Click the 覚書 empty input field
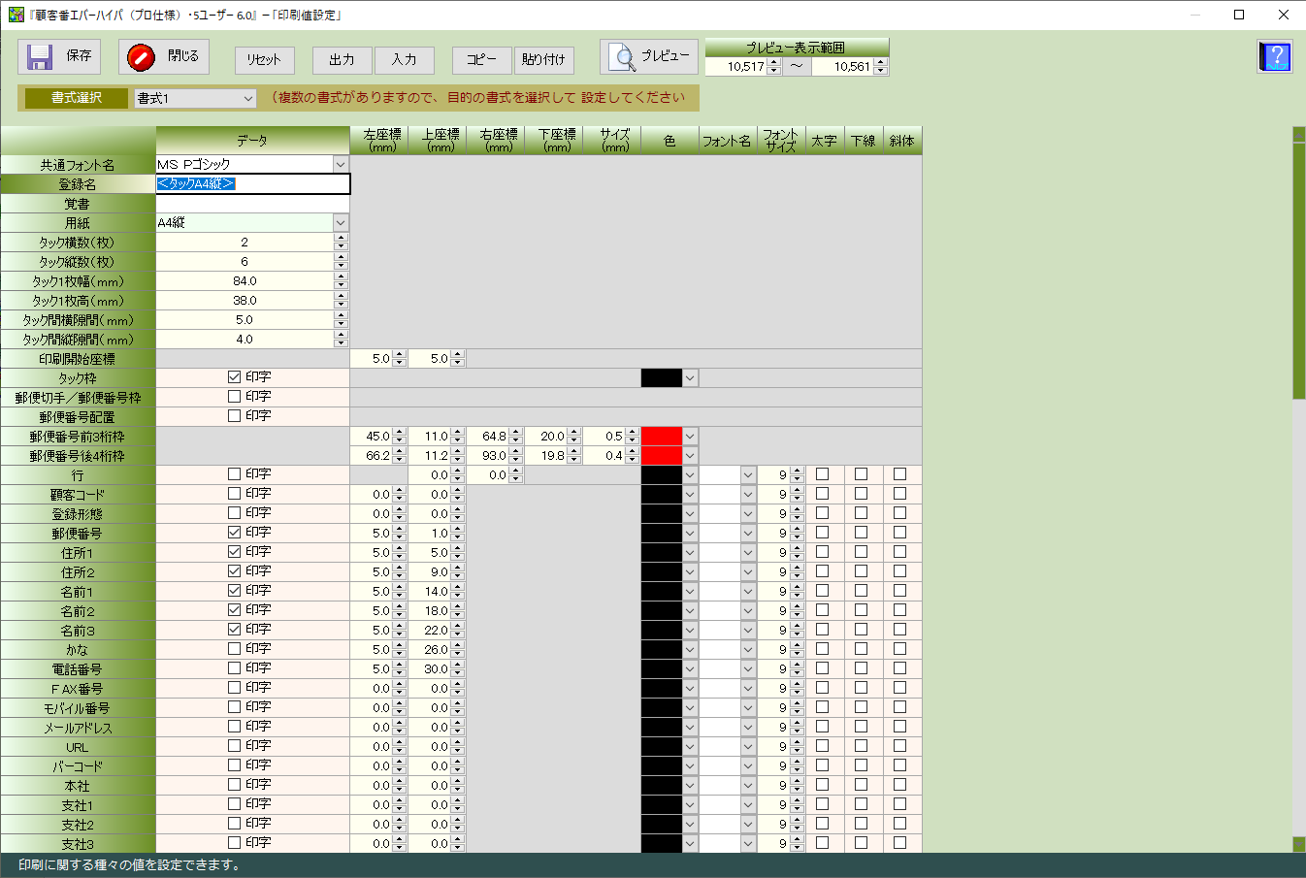The height and width of the screenshot is (878, 1306). pyautogui.click(x=252, y=204)
